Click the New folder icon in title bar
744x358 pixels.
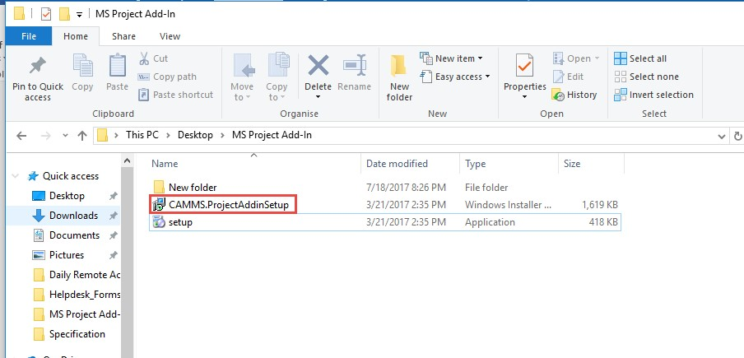[x=64, y=14]
